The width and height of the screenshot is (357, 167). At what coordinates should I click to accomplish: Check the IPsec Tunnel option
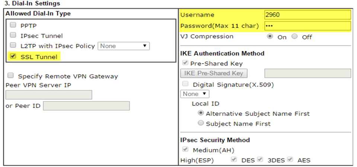tap(13, 36)
